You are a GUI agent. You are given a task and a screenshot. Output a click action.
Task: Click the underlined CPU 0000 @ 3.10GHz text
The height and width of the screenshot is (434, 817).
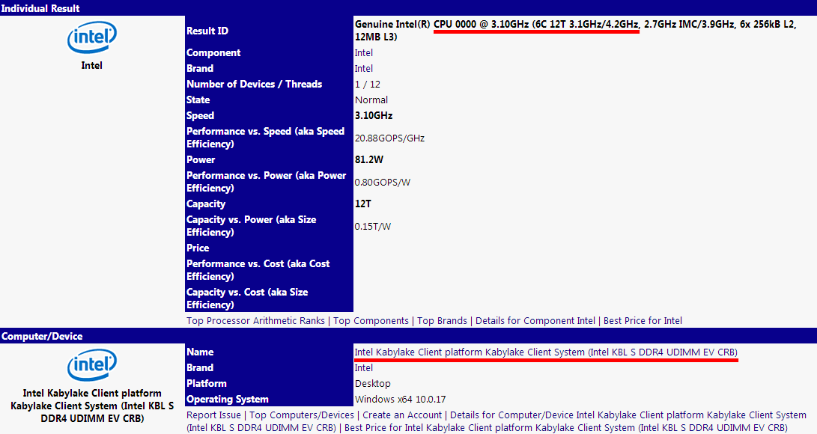pos(535,25)
